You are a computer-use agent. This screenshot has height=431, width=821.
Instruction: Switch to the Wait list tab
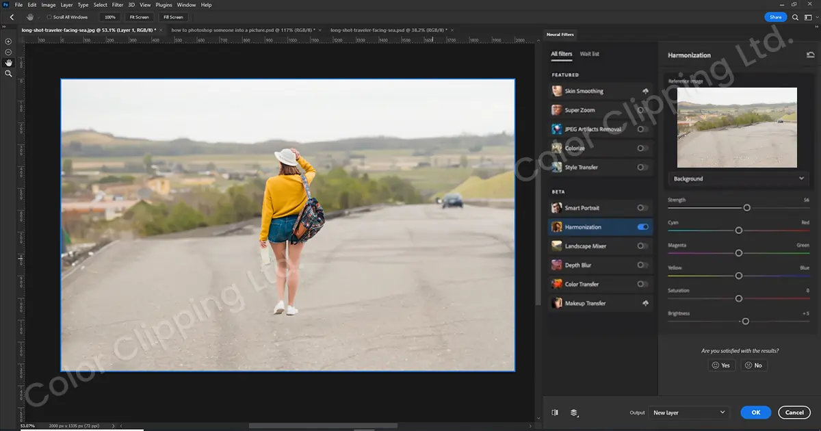pyautogui.click(x=590, y=54)
